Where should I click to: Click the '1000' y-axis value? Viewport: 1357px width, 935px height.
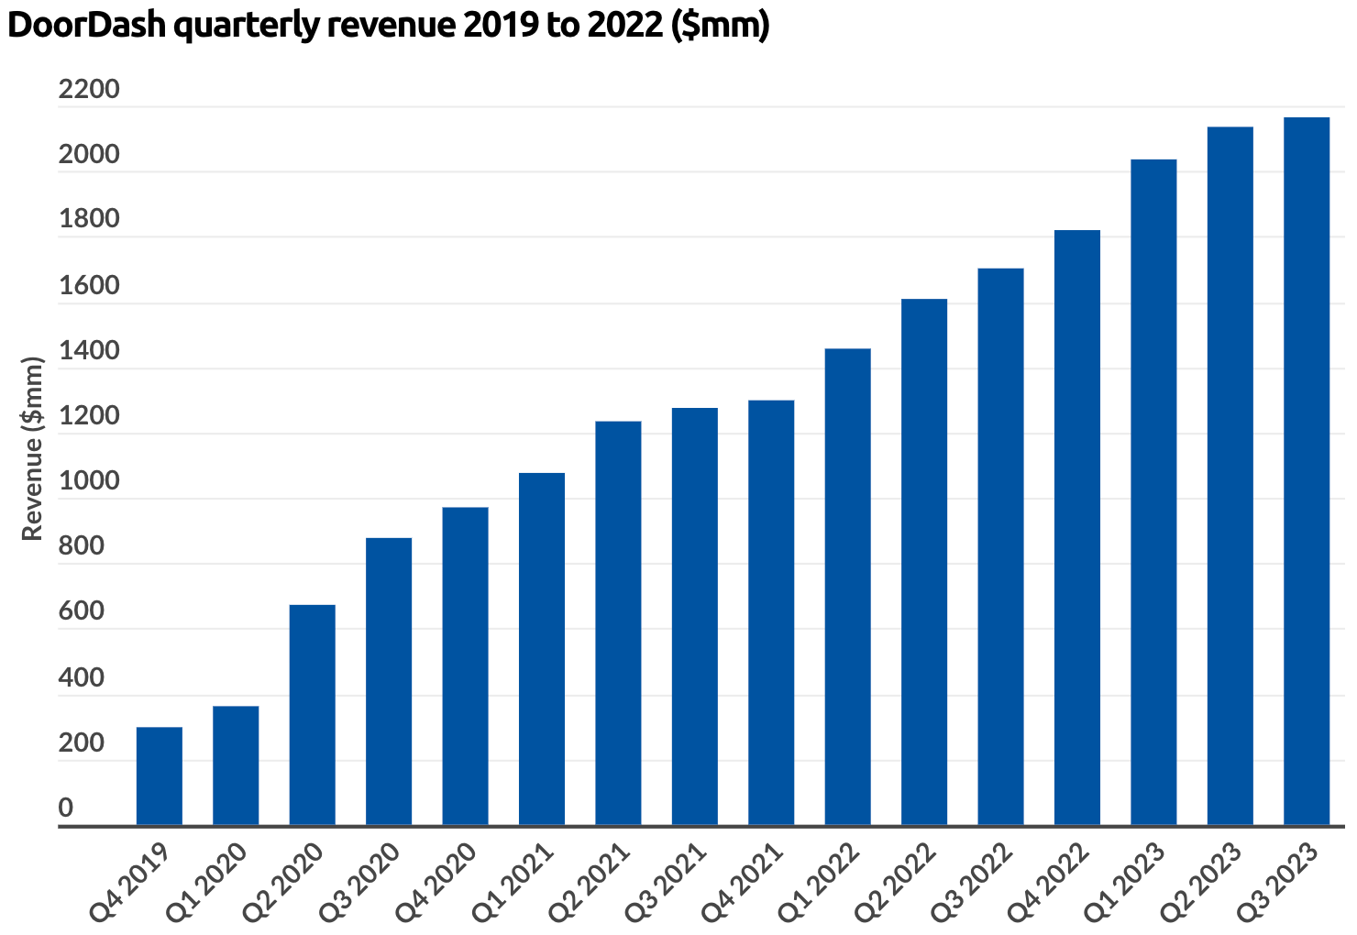[89, 480]
